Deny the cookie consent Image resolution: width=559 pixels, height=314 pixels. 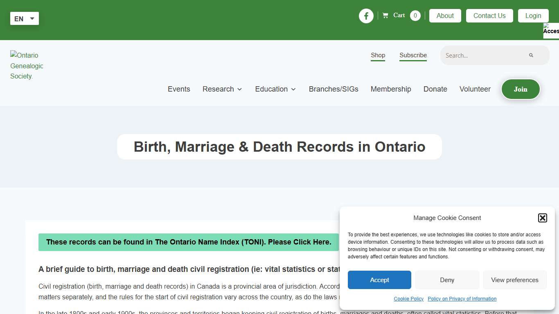447,280
